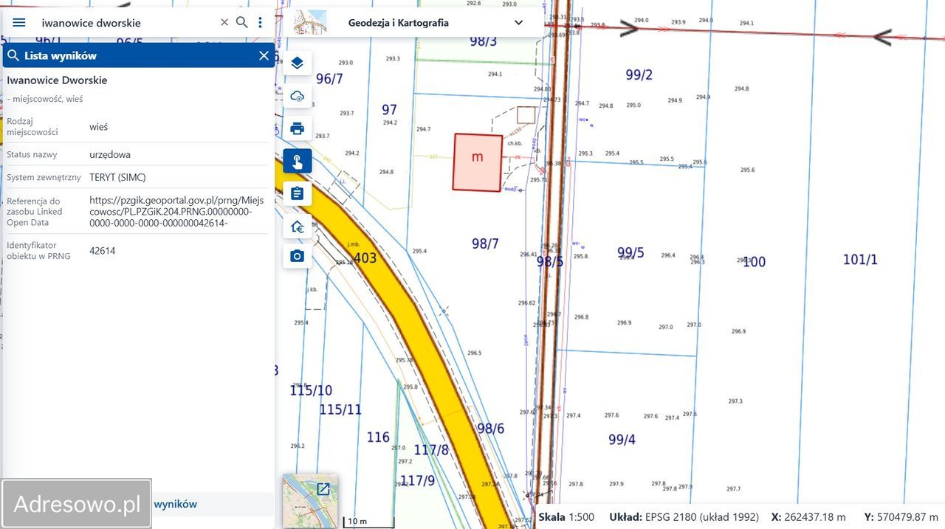Click parcel label 98/3 on map
The width and height of the screenshot is (945, 529).
point(484,41)
